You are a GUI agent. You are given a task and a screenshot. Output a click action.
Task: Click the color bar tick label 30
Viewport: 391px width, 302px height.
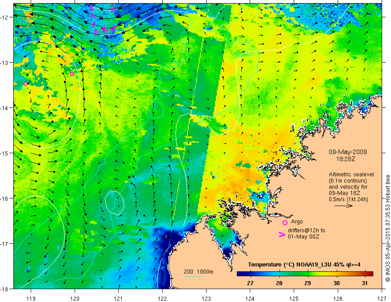click(336, 283)
